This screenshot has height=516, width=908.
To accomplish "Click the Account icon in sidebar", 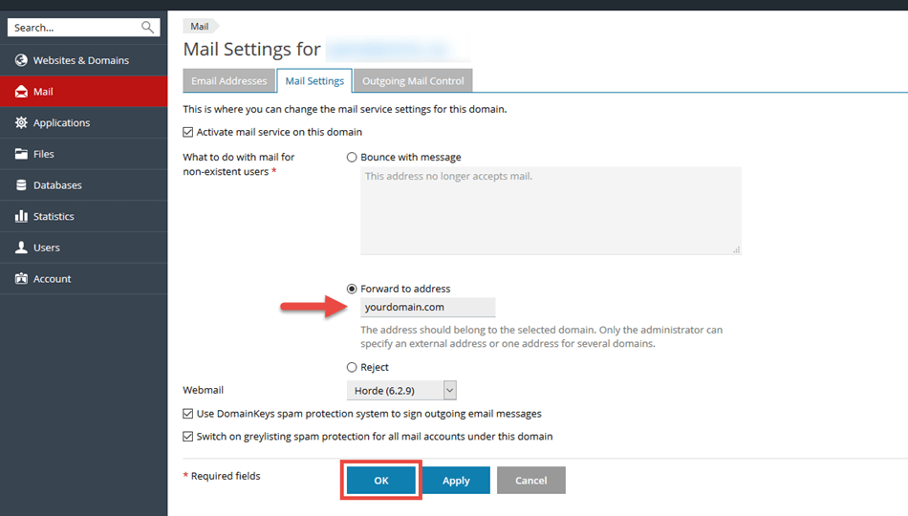I will [x=21, y=279].
